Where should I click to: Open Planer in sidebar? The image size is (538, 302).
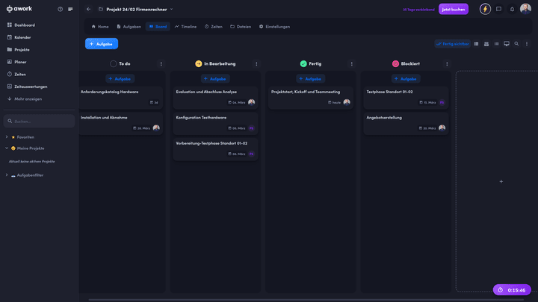coord(16,62)
